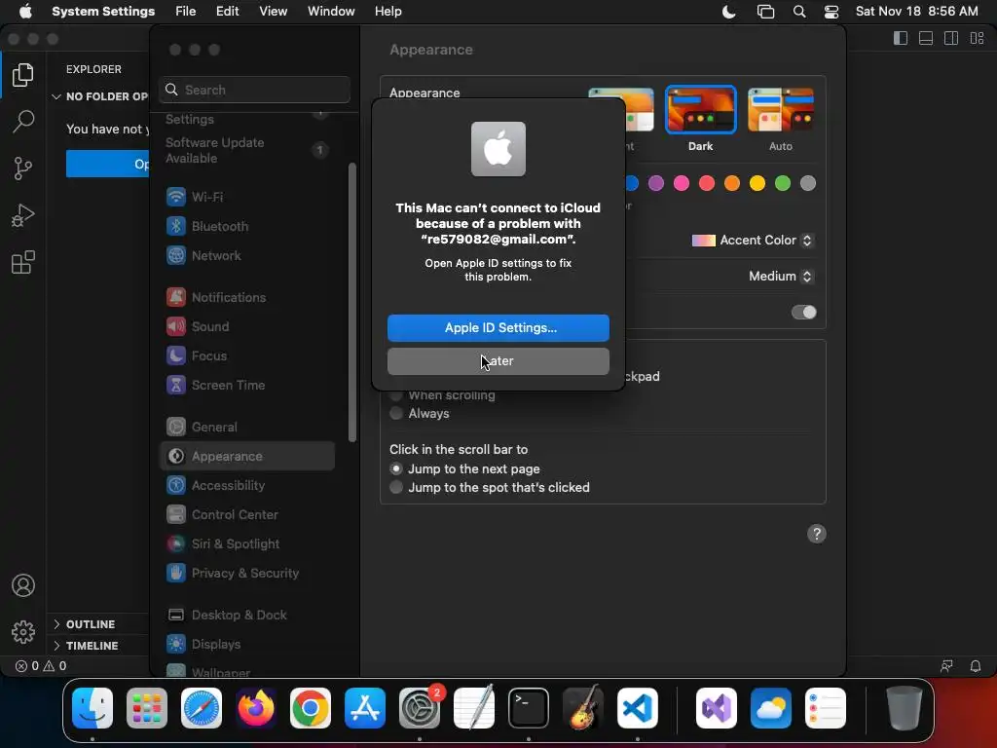The height and width of the screenshot is (748, 997).
Task: Open Medium sidebar icon size dropdown
Action: [x=780, y=276]
